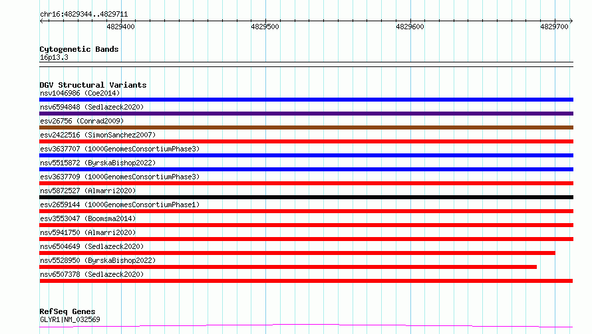Screen dimensions: 592x334
Task: Open nsv6507378 (Sedlazeck2020) label
Action: [92, 274]
